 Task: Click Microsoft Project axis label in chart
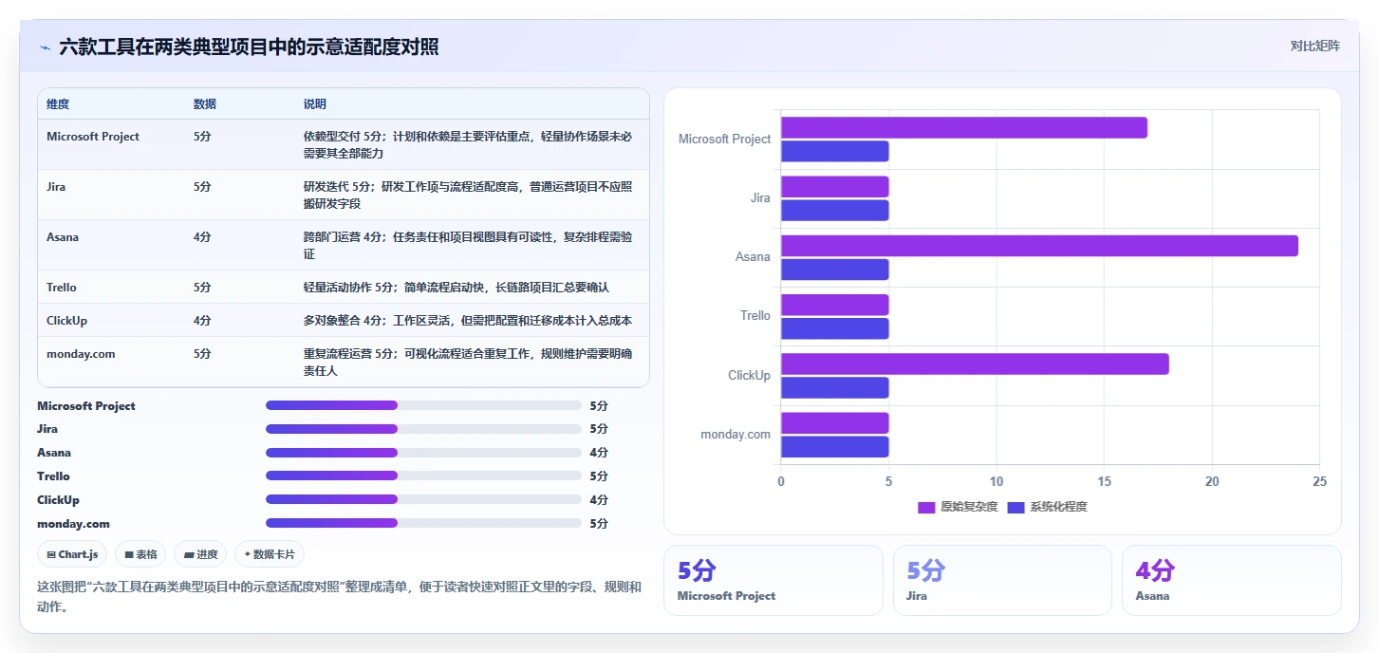coord(724,139)
